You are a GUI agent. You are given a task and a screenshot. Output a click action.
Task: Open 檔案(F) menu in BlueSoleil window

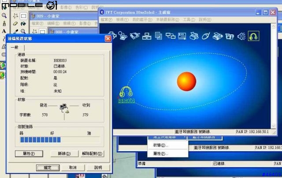(107, 19)
